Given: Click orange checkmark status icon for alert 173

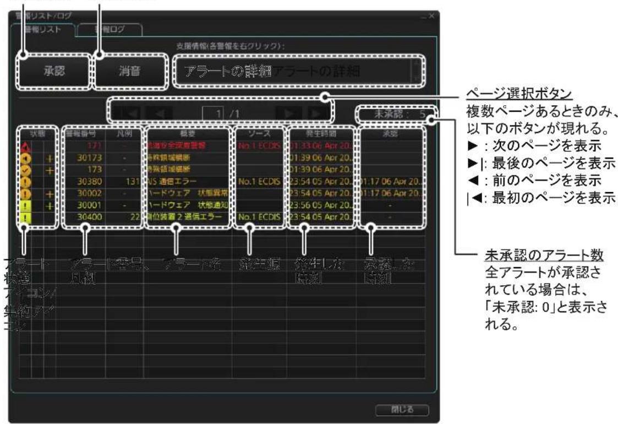Looking at the screenshot, I should (25, 170).
